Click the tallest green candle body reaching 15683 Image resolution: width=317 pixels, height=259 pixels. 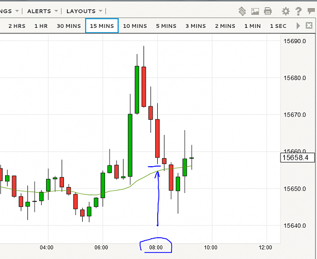coord(137,90)
